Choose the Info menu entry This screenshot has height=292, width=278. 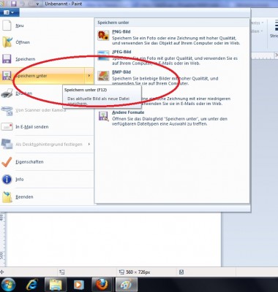pyautogui.click(x=47, y=180)
